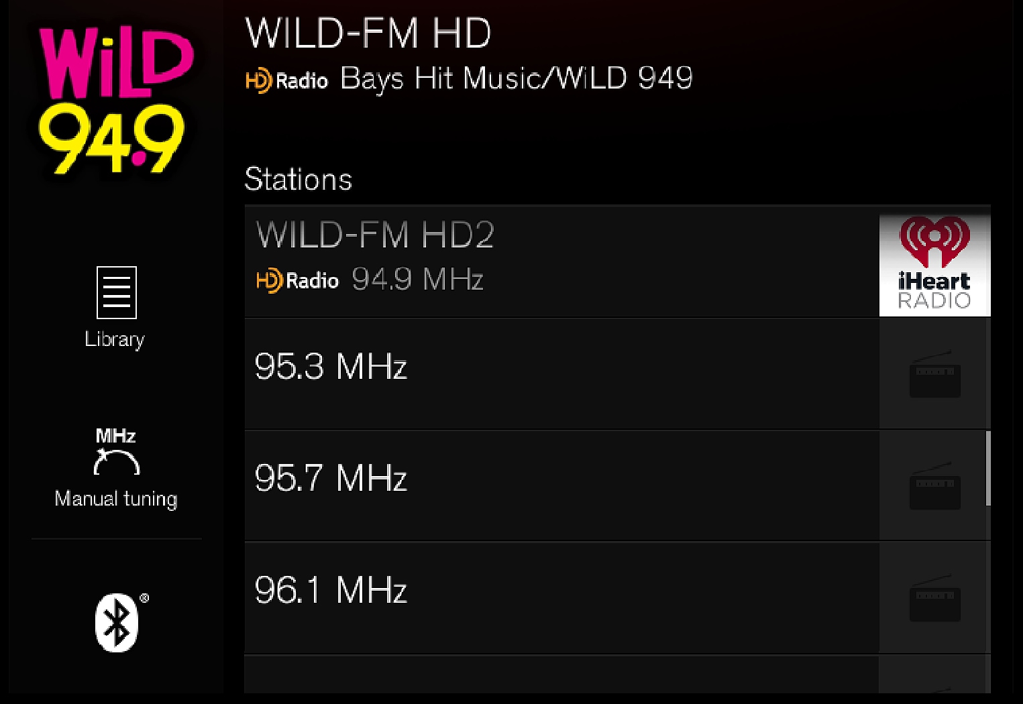Click the Manual tuning label

coord(116,500)
